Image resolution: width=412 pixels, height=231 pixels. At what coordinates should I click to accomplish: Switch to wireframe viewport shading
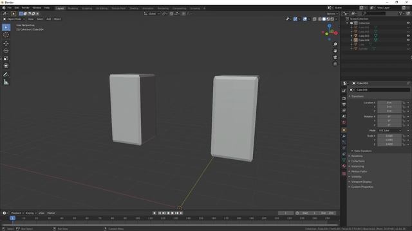[320, 19]
